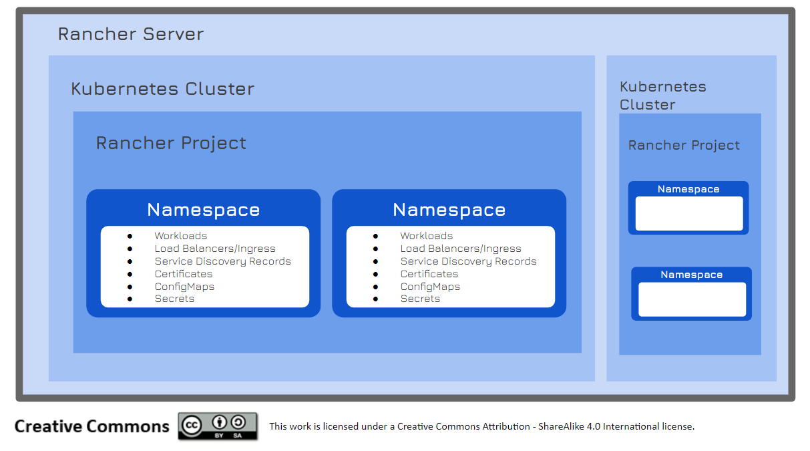The image size is (810, 451).
Task: Select the Rancher Project label in the small cluster
Action: click(x=684, y=146)
